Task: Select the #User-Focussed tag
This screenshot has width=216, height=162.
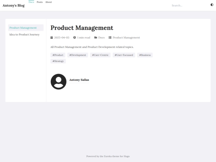Action: (124, 55)
